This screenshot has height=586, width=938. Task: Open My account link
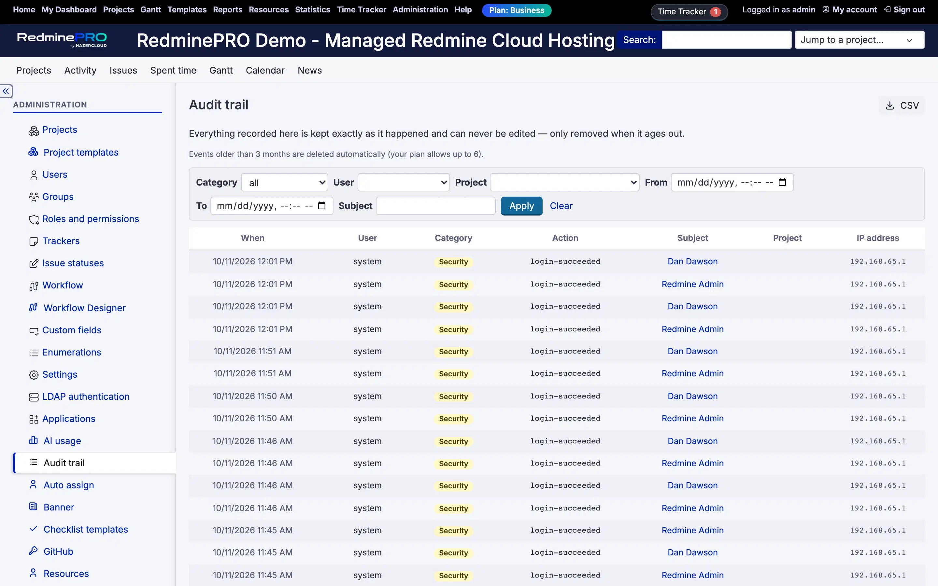click(x=850, y=10)
